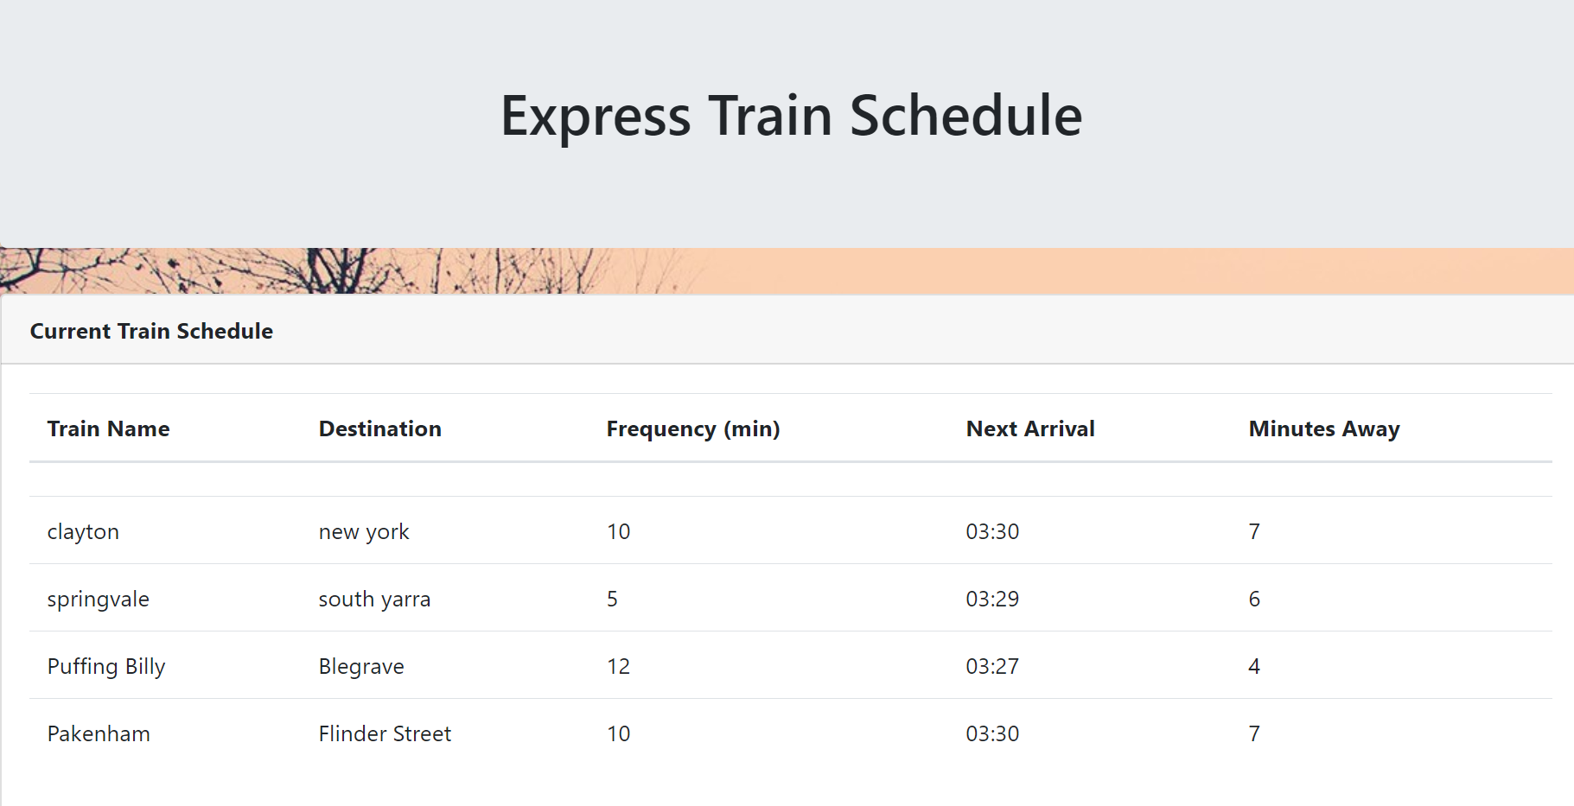Click the springvale train row name

(x=98, y=599)
